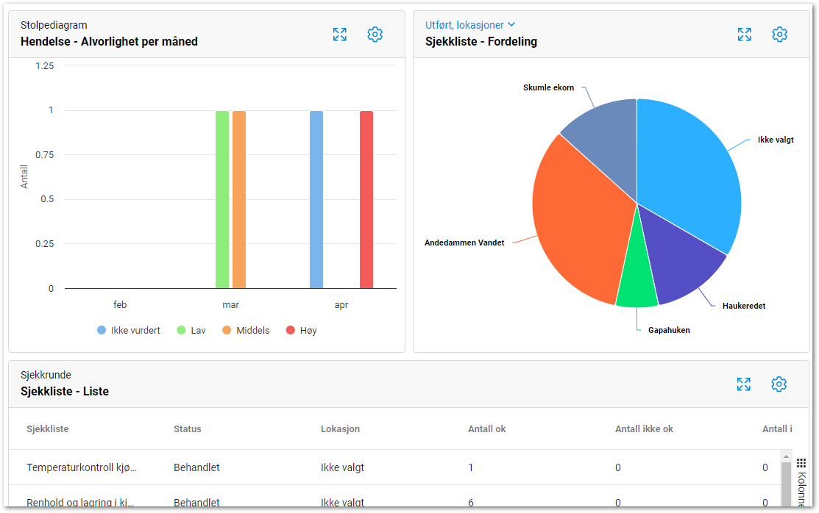
Task: Open settings gear for Sjekkliste Liste widget
Action: (779, 384)
